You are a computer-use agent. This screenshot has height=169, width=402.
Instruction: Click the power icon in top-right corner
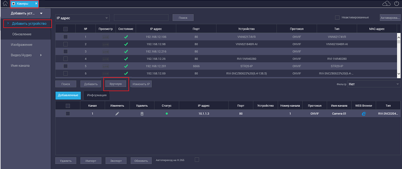397,4
